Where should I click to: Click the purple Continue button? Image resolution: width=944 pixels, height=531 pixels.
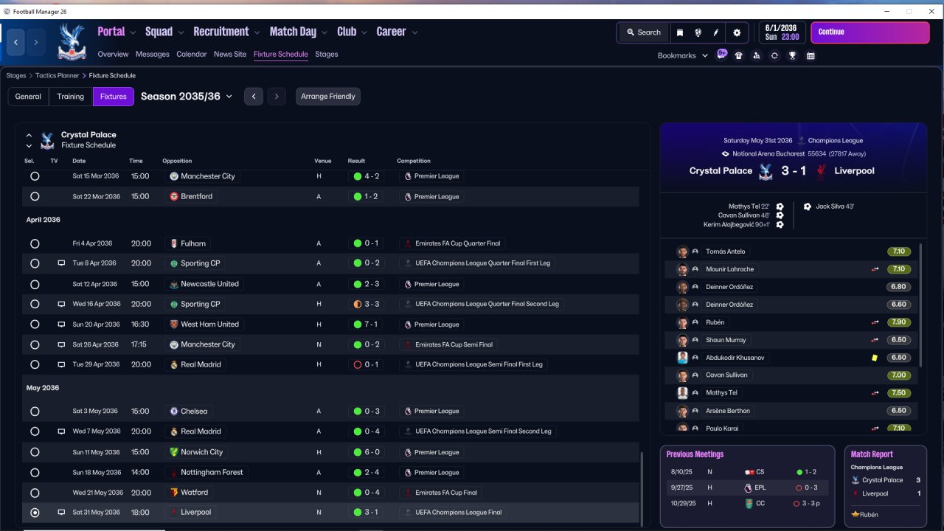(870, 32)
